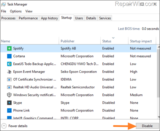Open the Options menu

pos(16,11)
